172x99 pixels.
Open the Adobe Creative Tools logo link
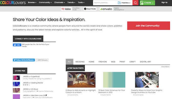70,9
